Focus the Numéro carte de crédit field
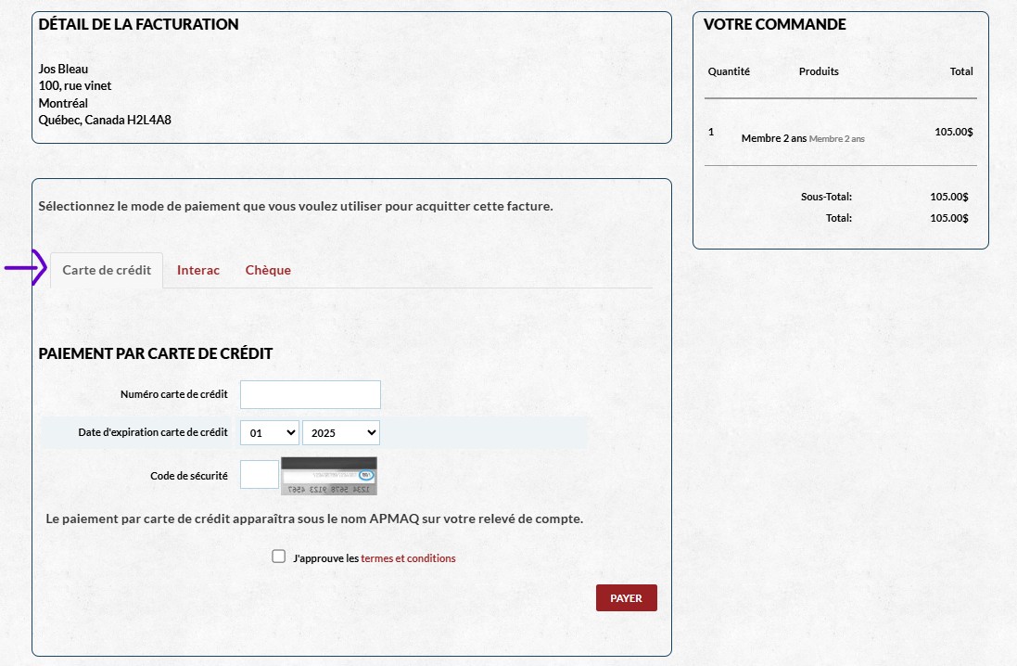Image resolution: width=1017 pixels, height=666 pixels. coord(311,394)
